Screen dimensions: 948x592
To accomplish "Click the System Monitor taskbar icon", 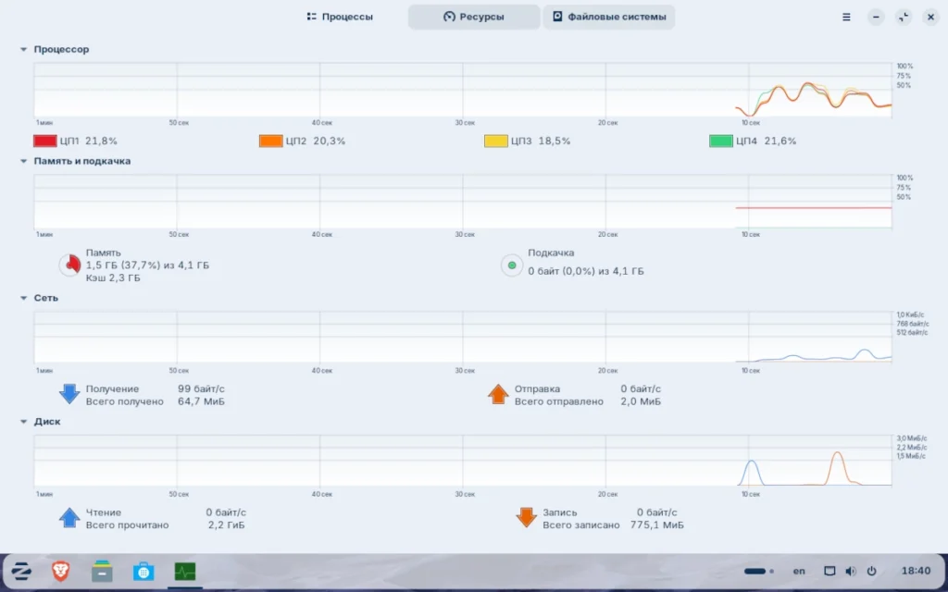I will [185, 571].
